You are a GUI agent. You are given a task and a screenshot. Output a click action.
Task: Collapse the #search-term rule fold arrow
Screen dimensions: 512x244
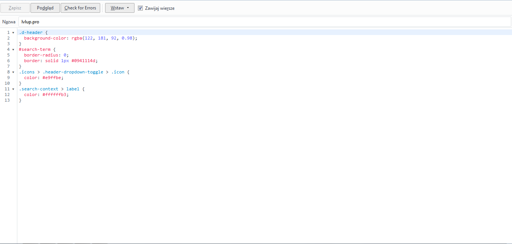coord(13,49)
